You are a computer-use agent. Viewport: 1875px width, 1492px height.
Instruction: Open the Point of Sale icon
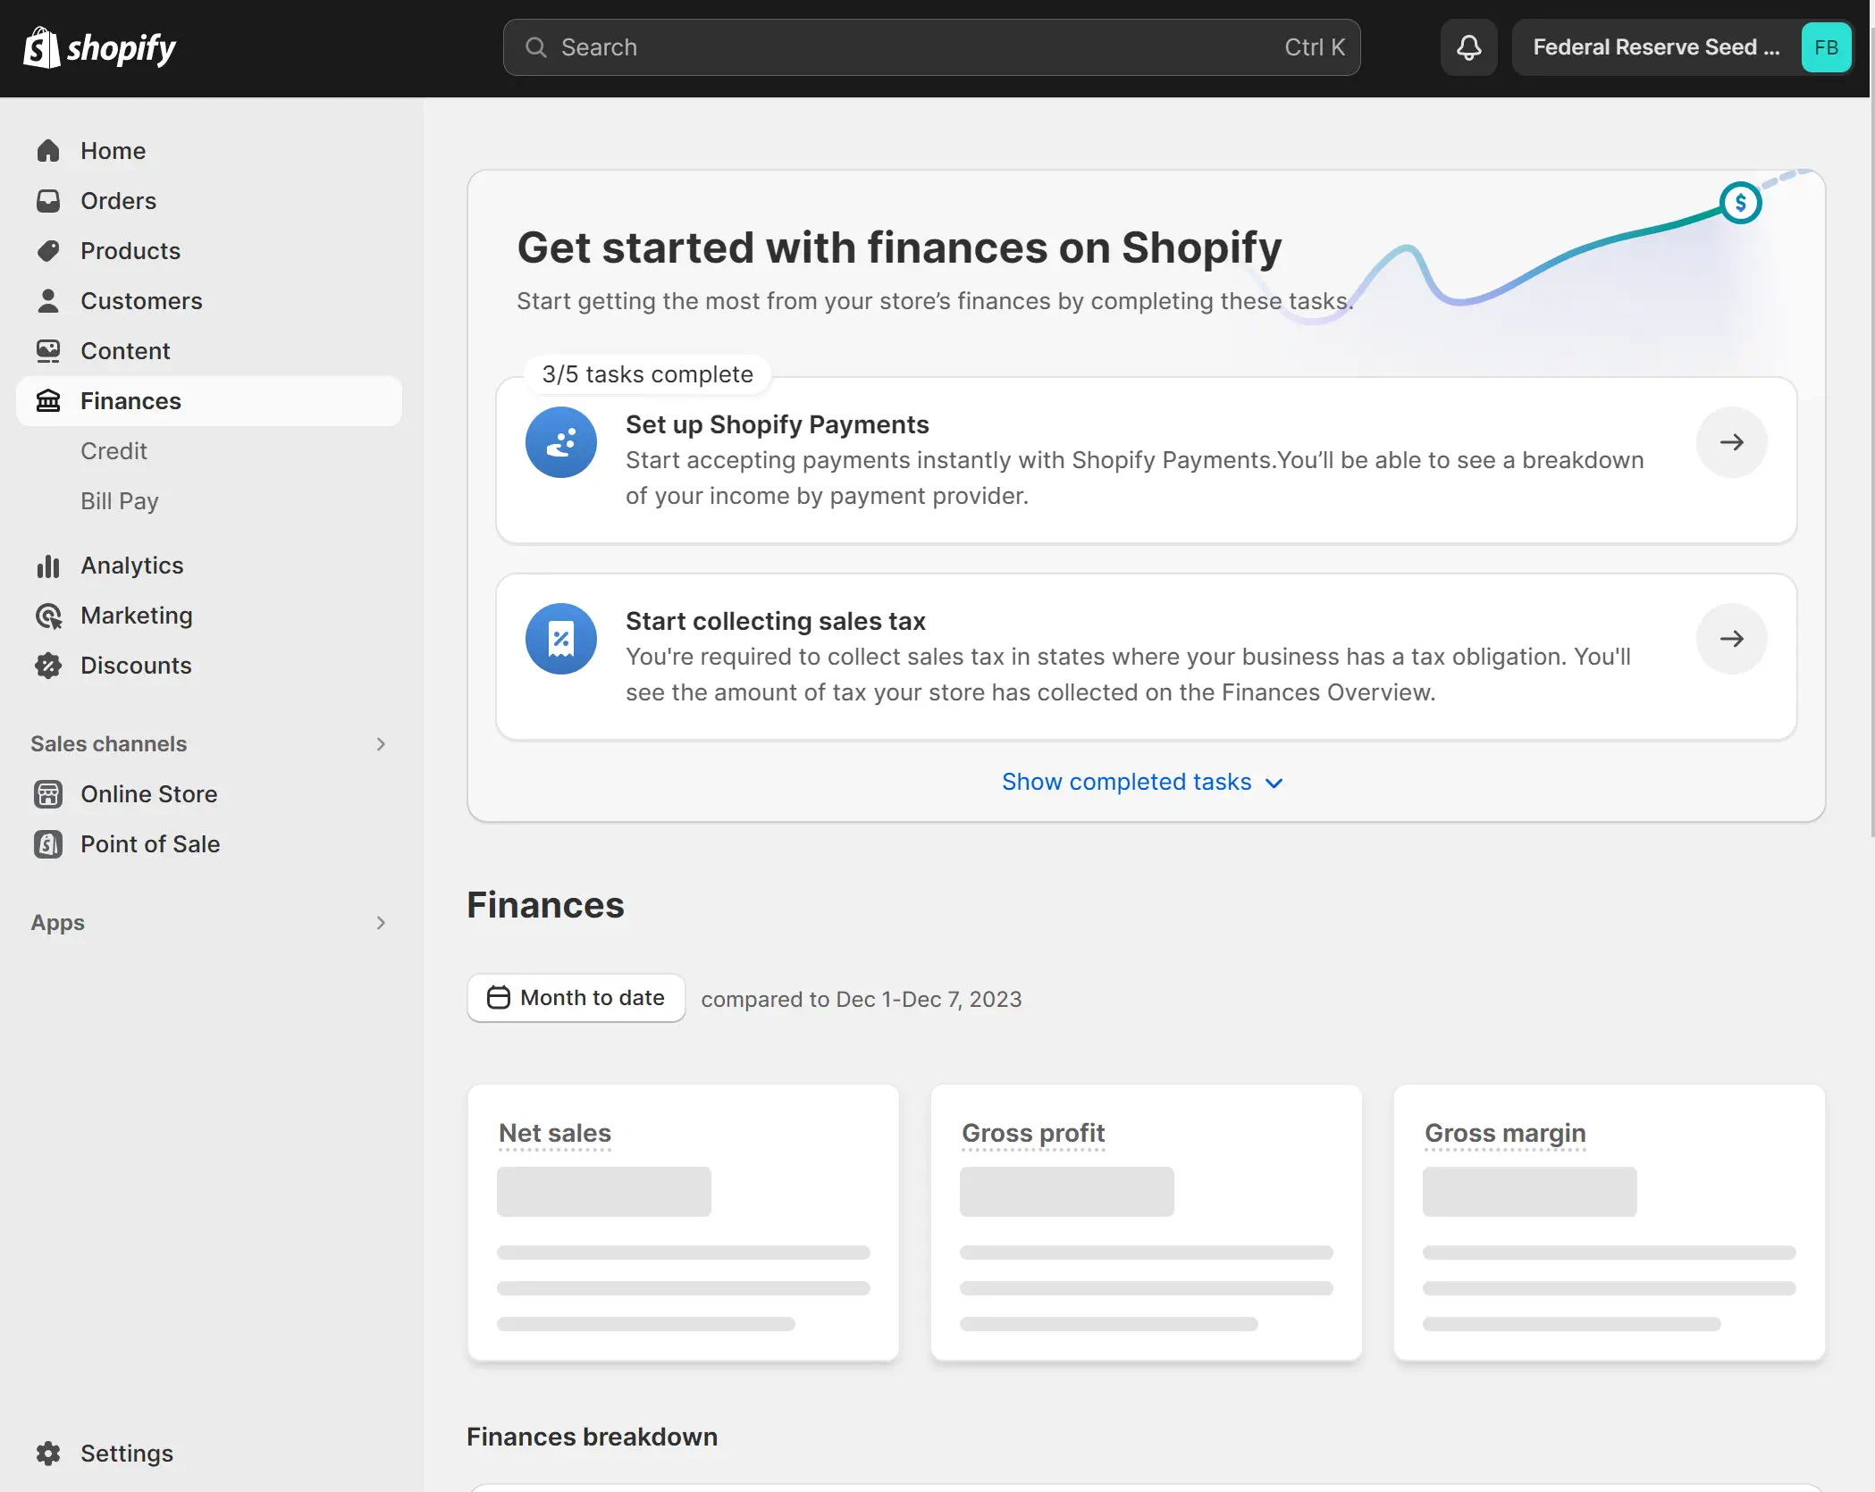(48, 844)
